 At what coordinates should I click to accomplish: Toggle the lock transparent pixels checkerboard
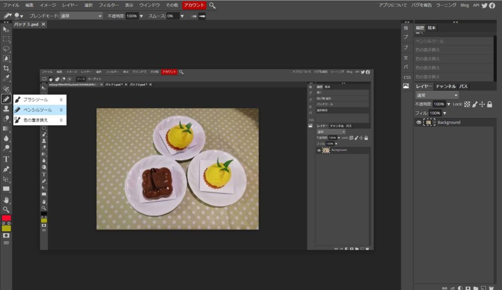point(467,104)
